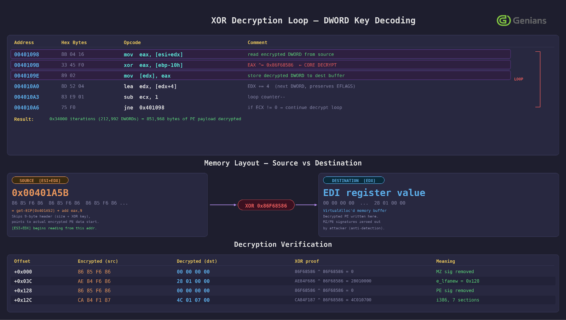Expand the Memory Layout section header

coord(283,163)
